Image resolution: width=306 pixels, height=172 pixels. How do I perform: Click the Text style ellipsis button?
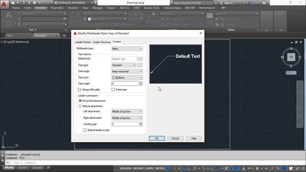(x=140, y=65)
